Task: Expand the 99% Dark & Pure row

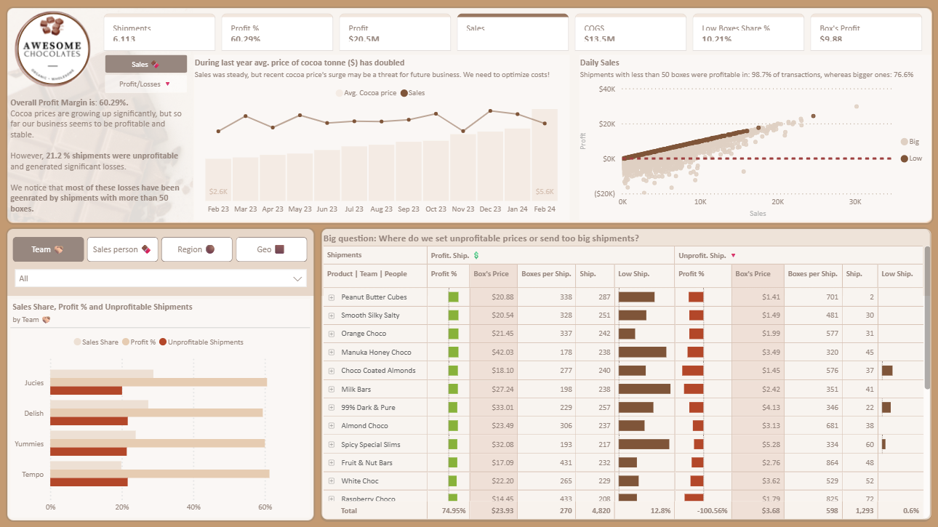Action: 332,408
